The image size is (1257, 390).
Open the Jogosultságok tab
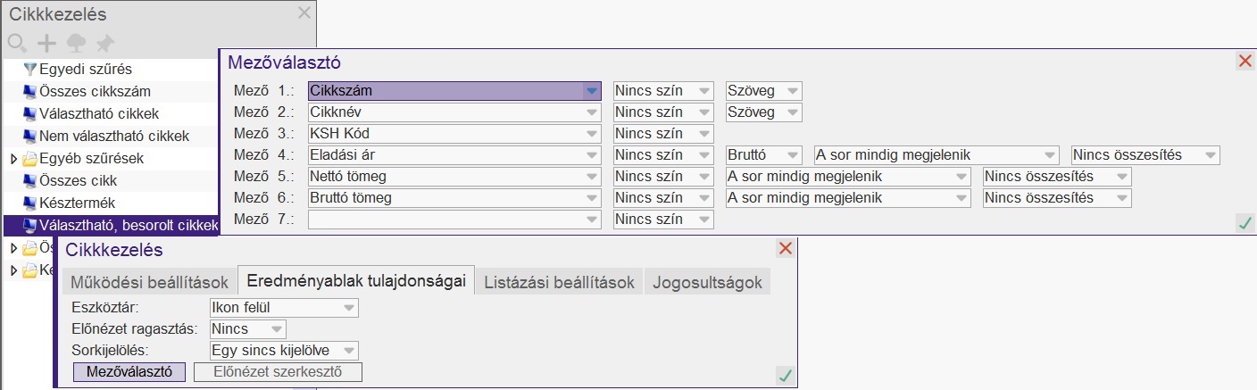point(707,282)
